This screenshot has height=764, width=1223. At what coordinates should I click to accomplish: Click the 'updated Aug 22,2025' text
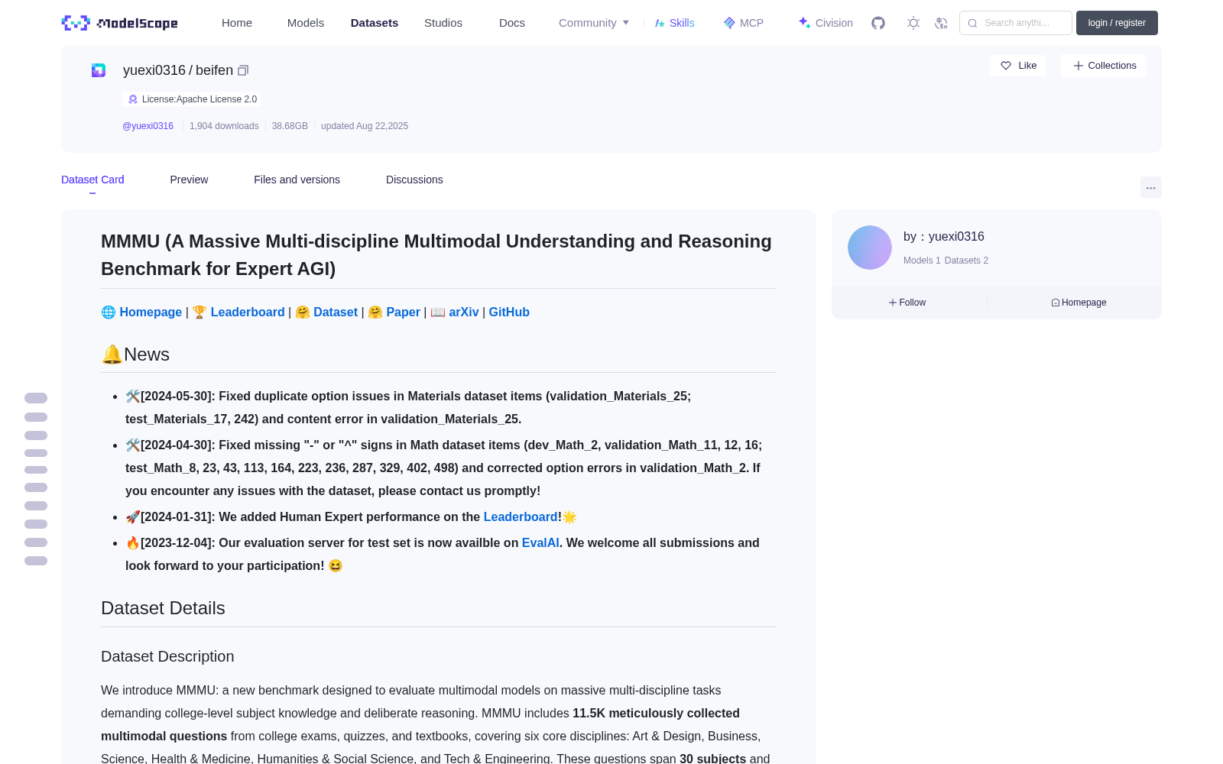coord(365,126)
